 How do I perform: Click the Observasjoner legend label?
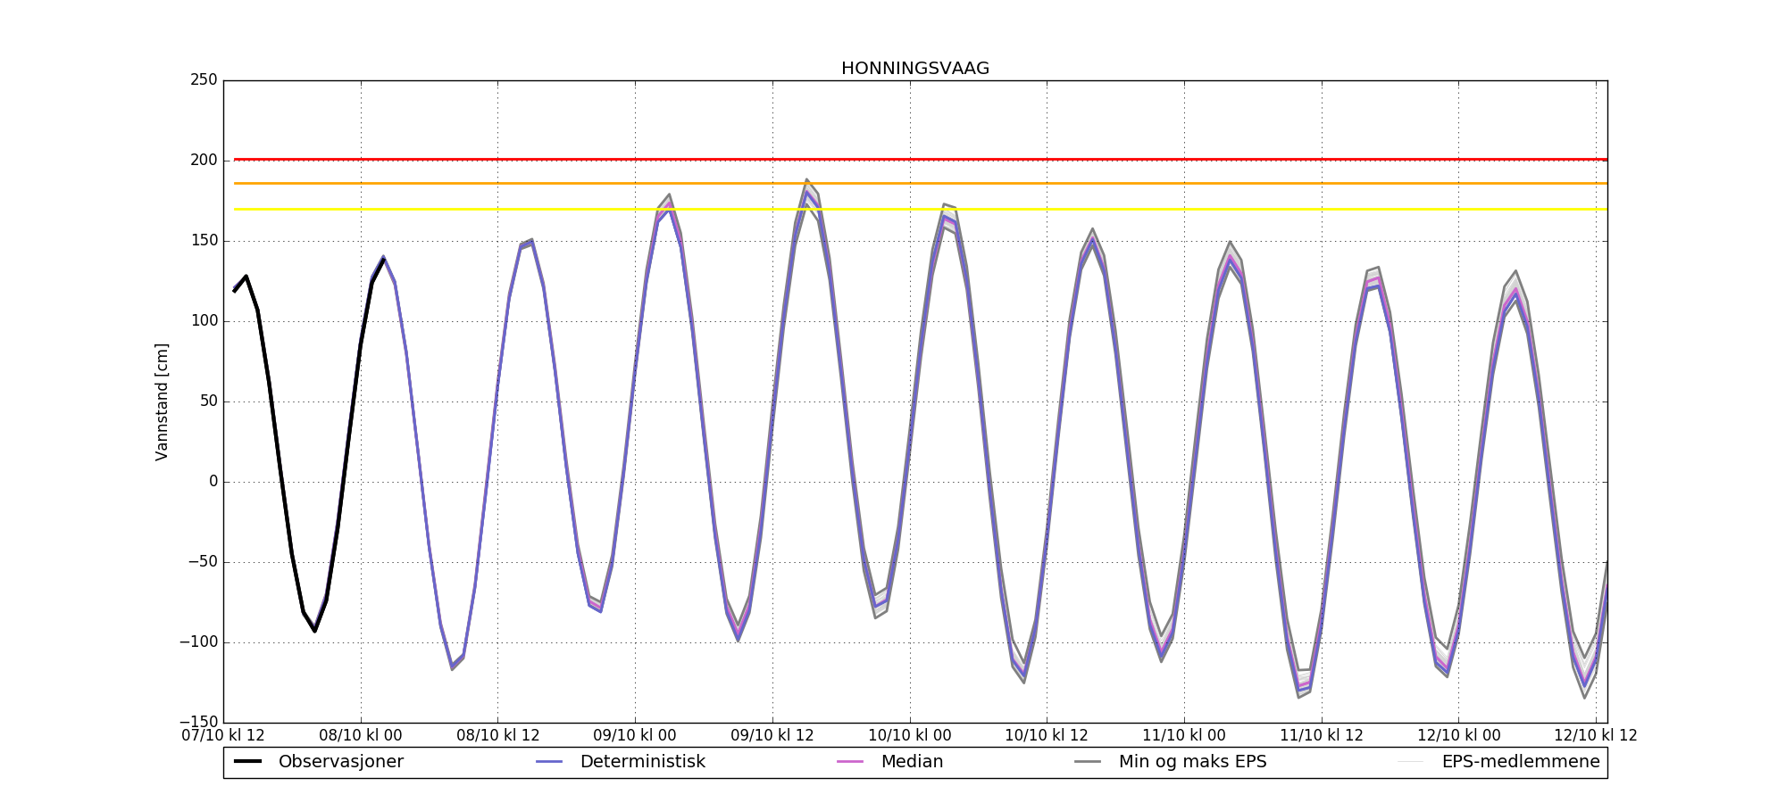pyautogui.click(x=340, y=762)
